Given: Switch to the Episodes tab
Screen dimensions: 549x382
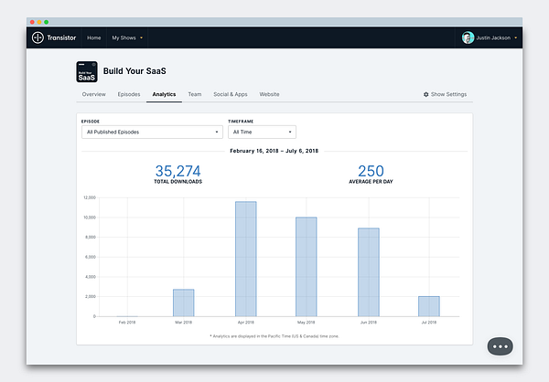Looking at the screenshot, I should [129, 94].
